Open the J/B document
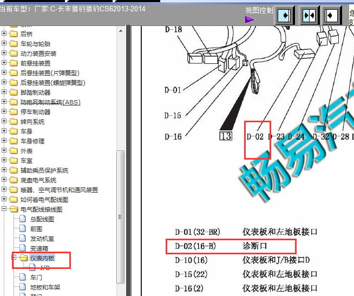The width and height of the screenshot is (354, 296). click(x=45, y=268)
